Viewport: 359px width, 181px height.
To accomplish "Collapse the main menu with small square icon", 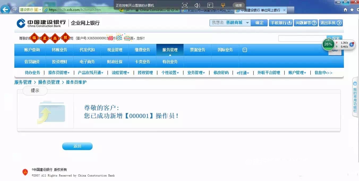I will tap(245, 50).
